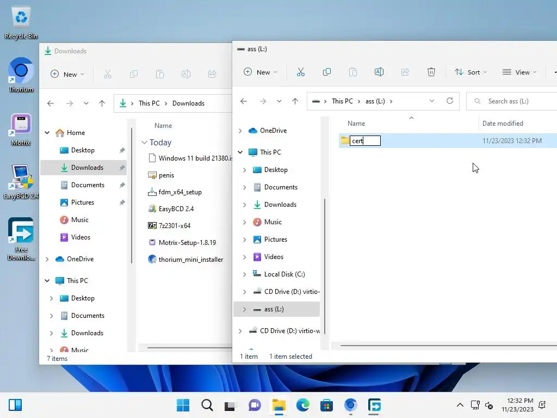Open Thorium desktop shortcut
The width and height of the screenshot is (557, 418).
[x=21, y=75]
